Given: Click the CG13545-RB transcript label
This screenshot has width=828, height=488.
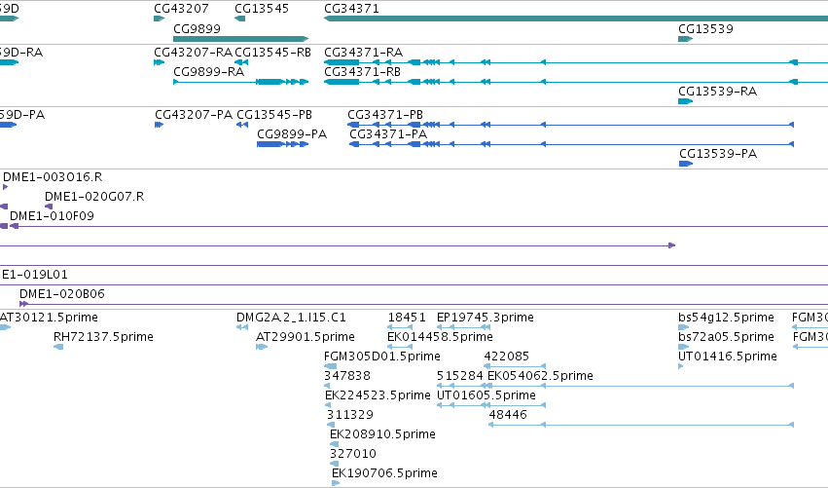Looking at the screenshot, I should coord(272,53).
